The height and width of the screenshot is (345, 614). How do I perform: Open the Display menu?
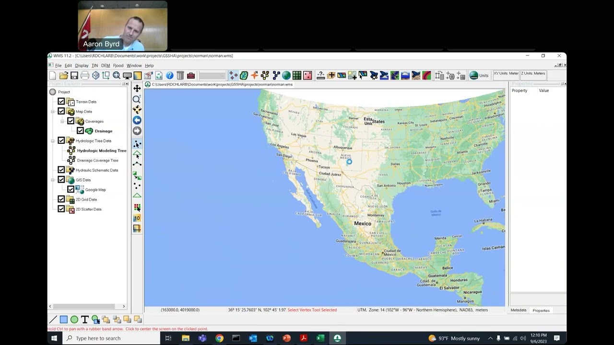82,66
